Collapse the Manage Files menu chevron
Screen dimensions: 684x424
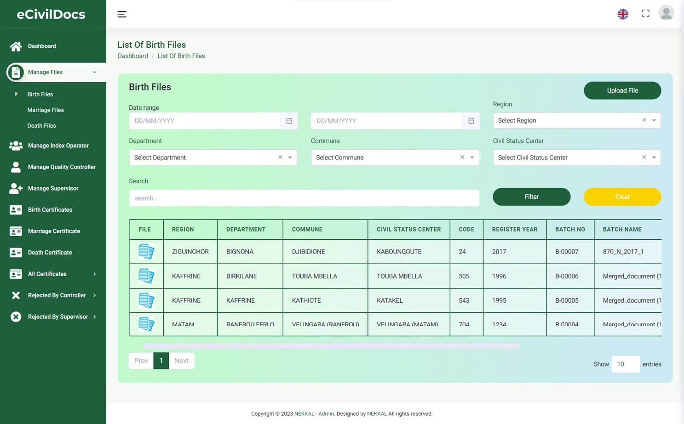(x=94, y=72)
